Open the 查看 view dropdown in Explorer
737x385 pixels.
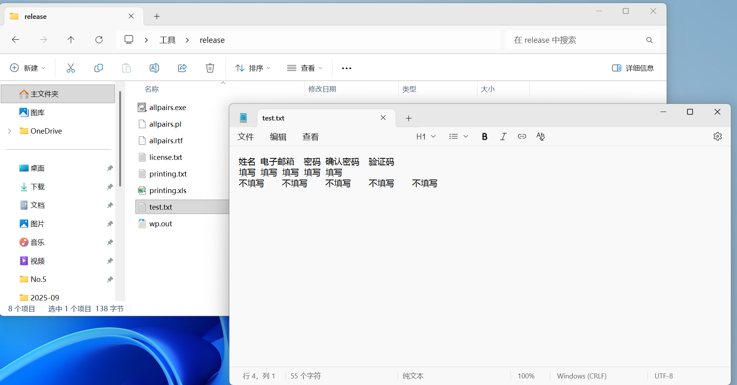(305, 68)
